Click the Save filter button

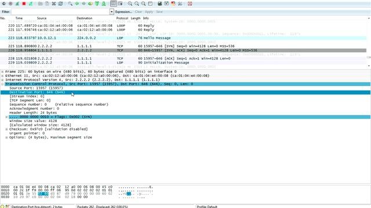tap(159, 12)
